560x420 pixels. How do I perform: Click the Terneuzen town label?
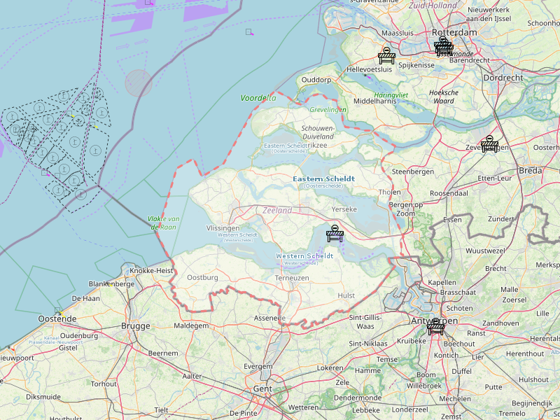click(x=292, y=278)
